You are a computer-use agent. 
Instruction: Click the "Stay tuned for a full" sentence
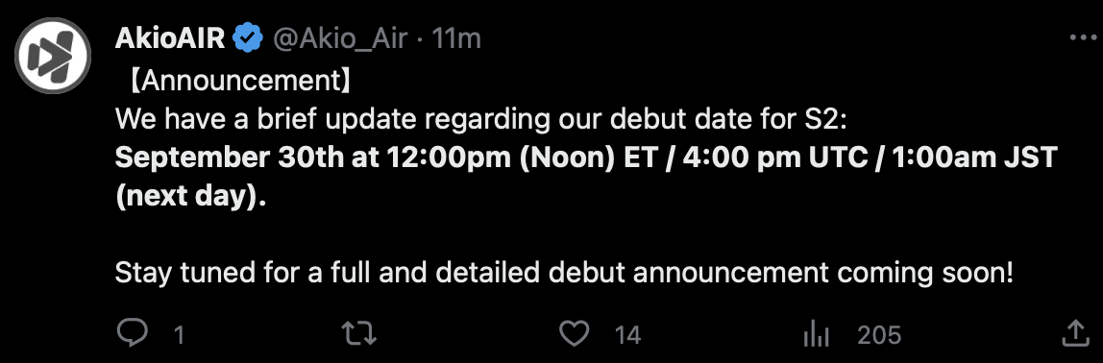[x=564, y=273]
